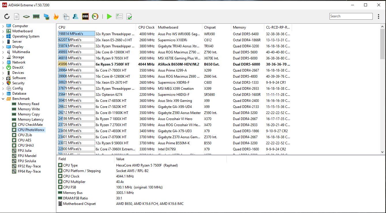The height and width of the screenshot is (213, 386).
Task: Select FP32 Ray-Trace benchmark
Action: click(29, 166)
